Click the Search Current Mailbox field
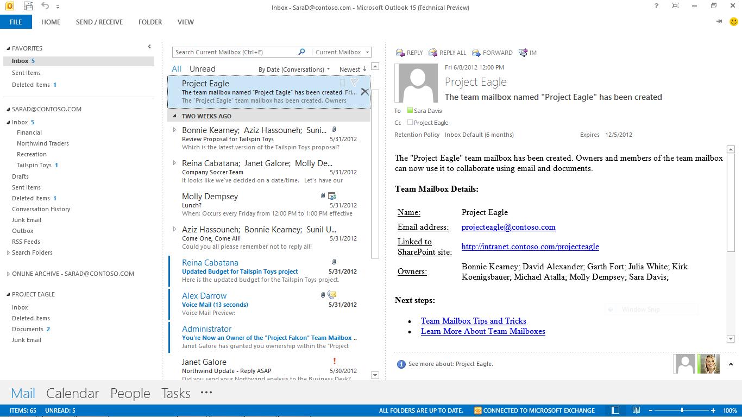The height and width of the screenshot is (417, 742). (235, 52)
